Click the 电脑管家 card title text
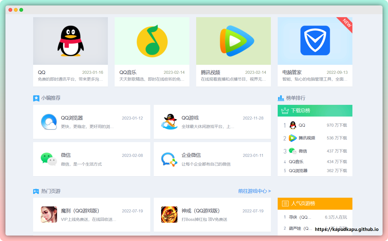Image resolution: width=388 pixels, height=241 pixels. coord(292,72)
